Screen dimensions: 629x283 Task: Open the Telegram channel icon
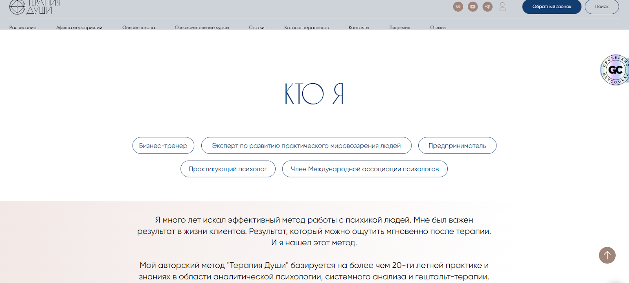[x=487, y=7]
